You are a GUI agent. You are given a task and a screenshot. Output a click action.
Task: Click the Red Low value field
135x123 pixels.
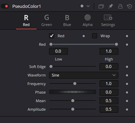[x=58, y=51]
